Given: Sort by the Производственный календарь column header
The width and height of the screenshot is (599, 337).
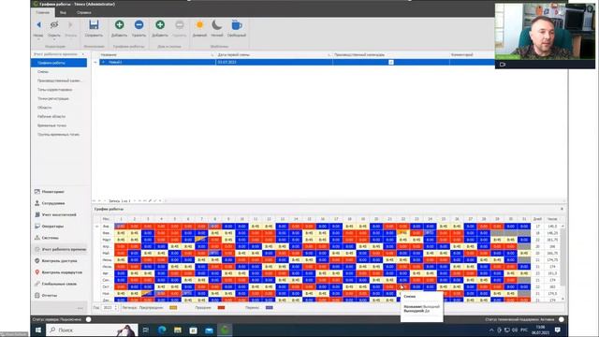Looking at the screenshot, I should [391, 55].
